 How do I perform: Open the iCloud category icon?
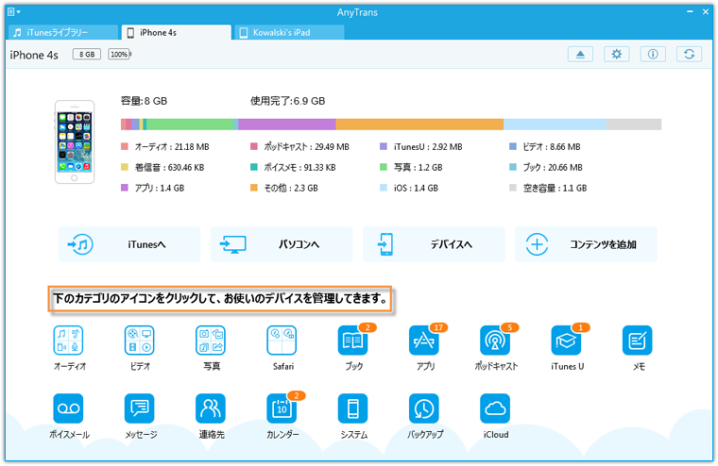tap(495, 408)
